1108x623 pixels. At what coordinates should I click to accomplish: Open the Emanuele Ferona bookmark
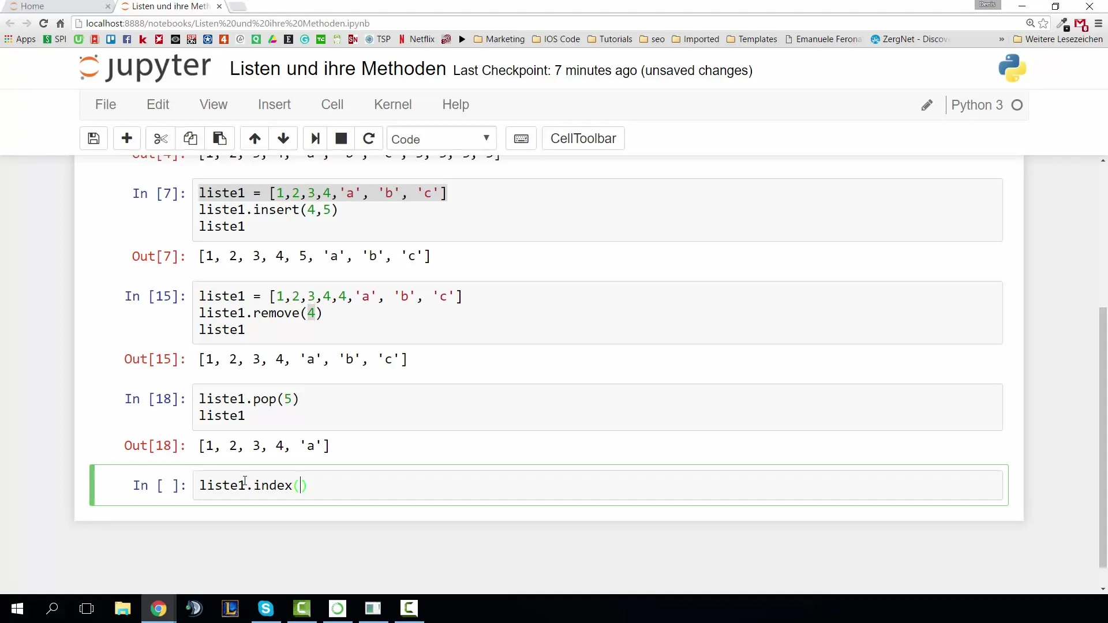coord(823,39)
